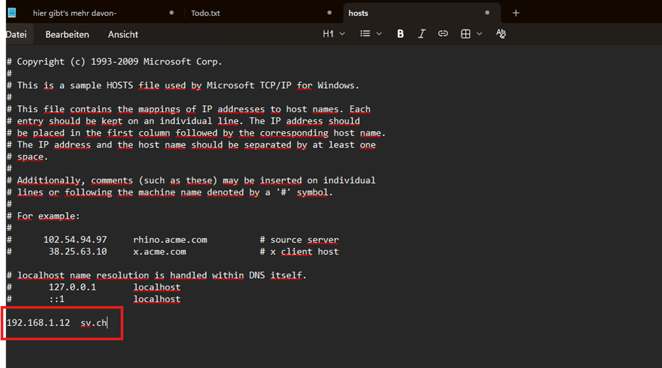Click the 'x.acme.com' host name
The height and width of the screenshot is (368, 662).
coord(160,251)
